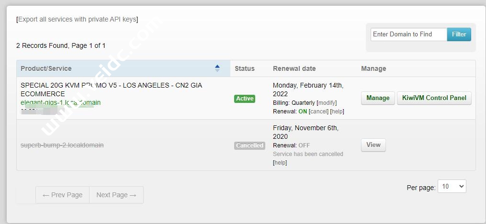Click modify next to Billing: Quarterly

coord(327,103)
